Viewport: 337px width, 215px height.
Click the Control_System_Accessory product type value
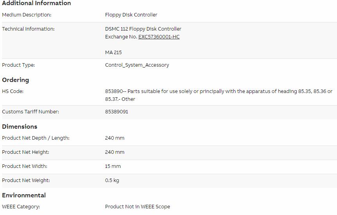pos(137,65)
